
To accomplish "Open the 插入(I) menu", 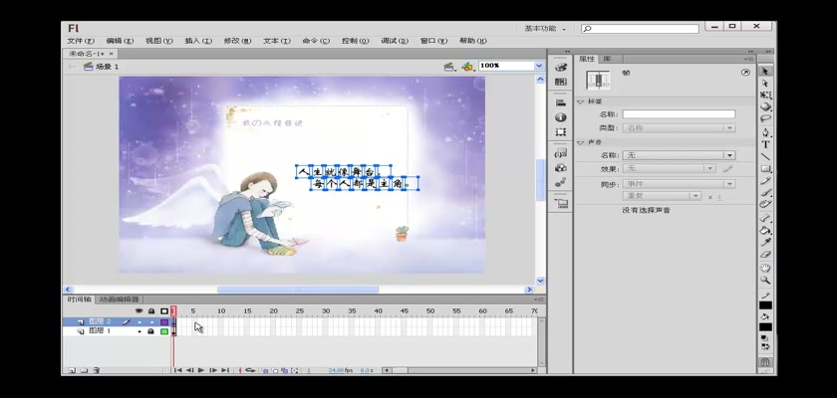I will (x=198, y=41).
